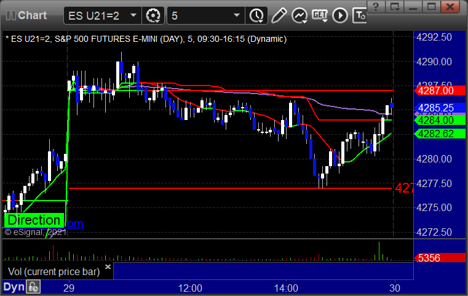This screenshot has height=296, width=468.
Task: Select the pencil drawing tool
Action: click(x=279, y=15)
